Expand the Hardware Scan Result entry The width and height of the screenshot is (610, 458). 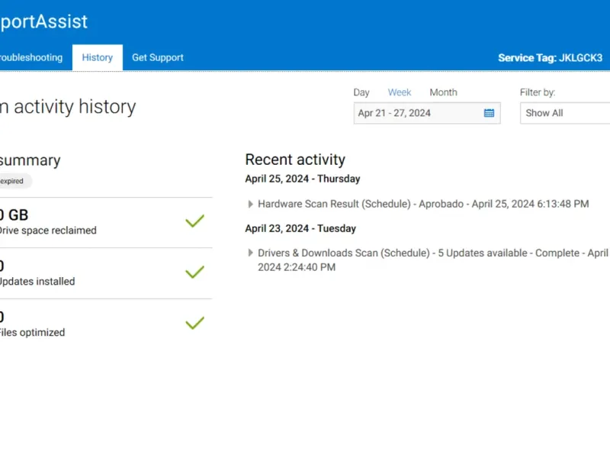[251, 204]
